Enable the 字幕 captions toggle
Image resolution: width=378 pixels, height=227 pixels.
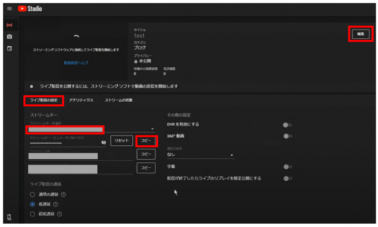288,167
